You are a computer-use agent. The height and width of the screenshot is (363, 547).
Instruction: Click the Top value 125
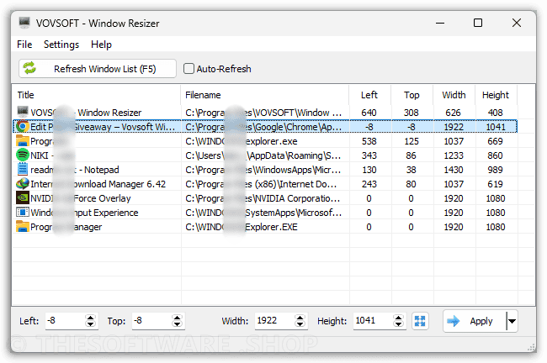[412, 141]
